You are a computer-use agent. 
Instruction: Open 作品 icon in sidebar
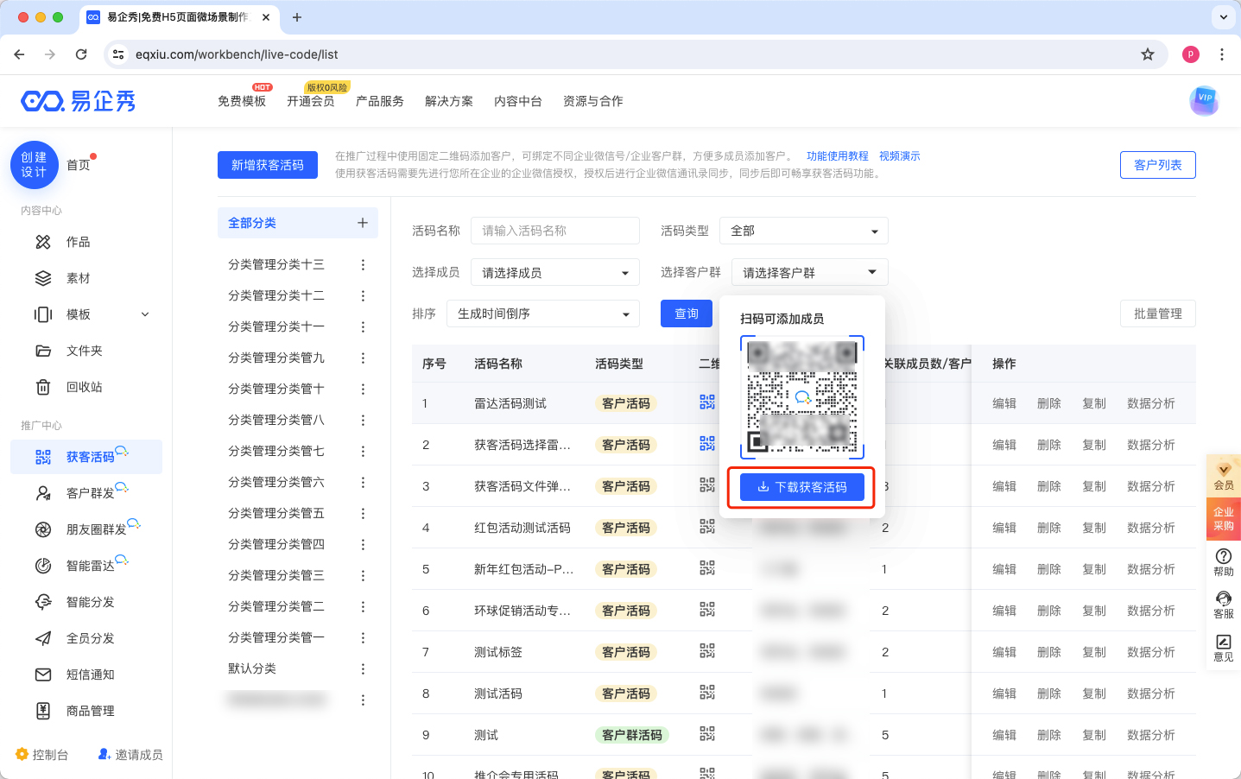point(43,242)
